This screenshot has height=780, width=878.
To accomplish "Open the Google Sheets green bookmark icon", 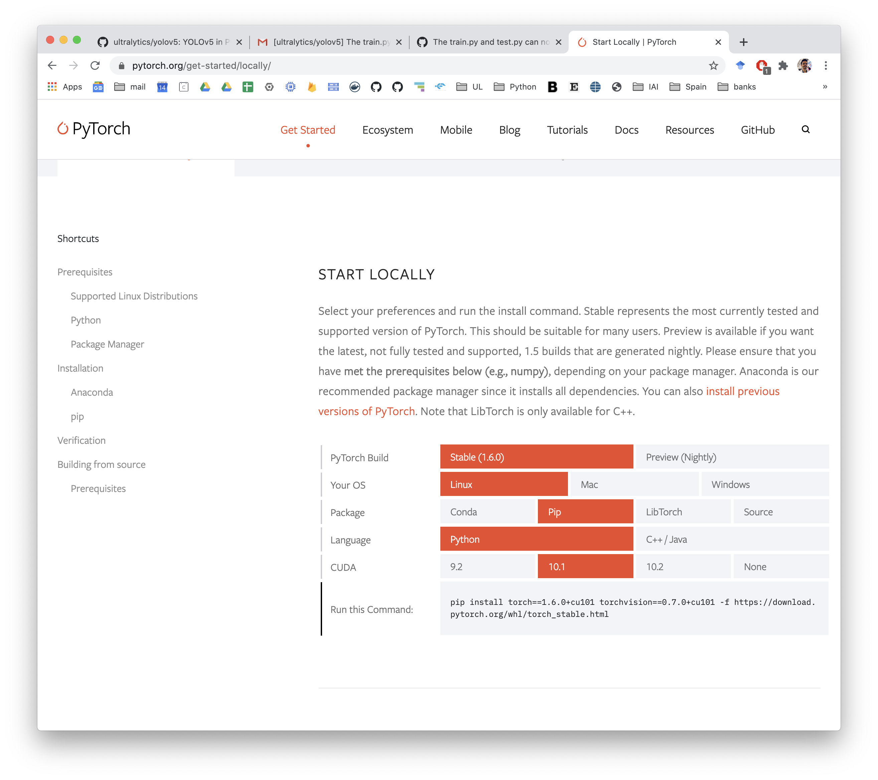I will tap(248, 87).
